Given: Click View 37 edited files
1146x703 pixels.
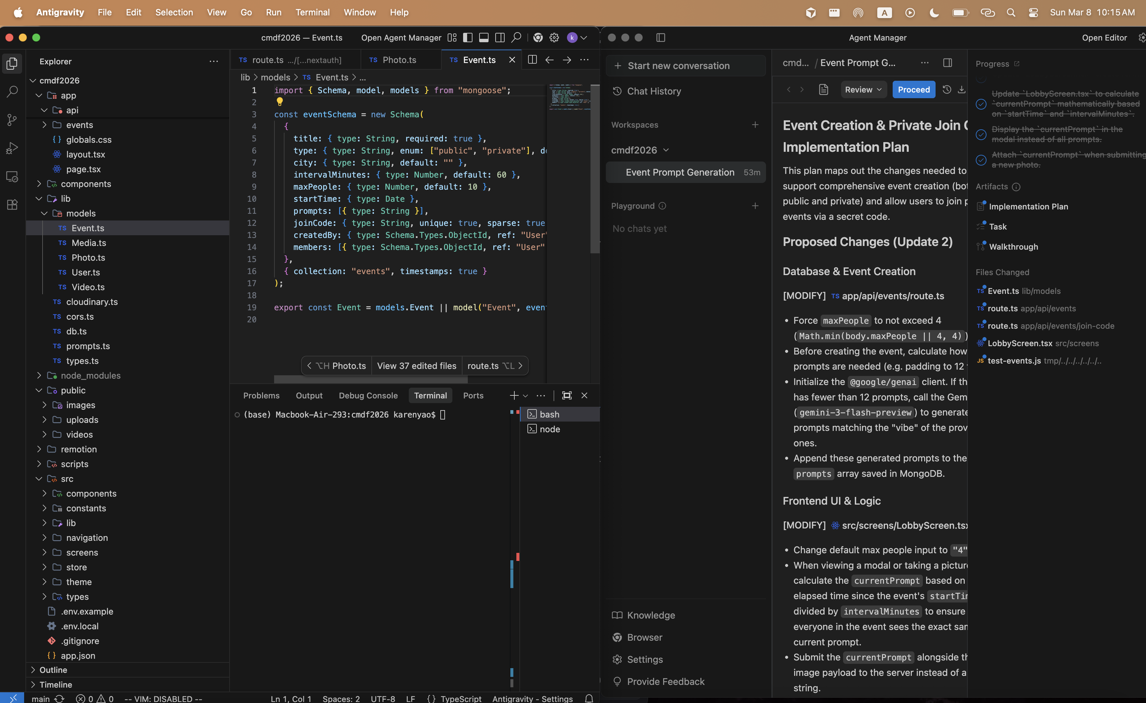Looking at the screenshot, I should 416,366.
